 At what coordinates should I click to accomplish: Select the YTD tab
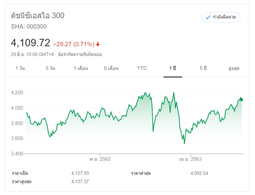tap(142, 68)
